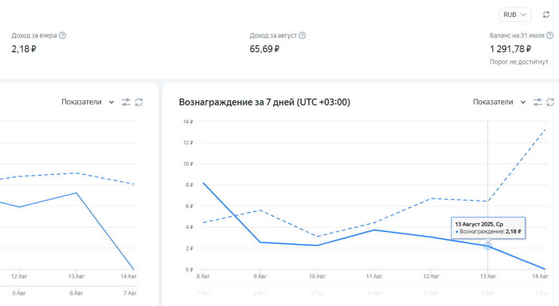This screenshot has width=559, height=306.
Task: Click the '6 ₽' y-axis label
Action: point(189,206)
